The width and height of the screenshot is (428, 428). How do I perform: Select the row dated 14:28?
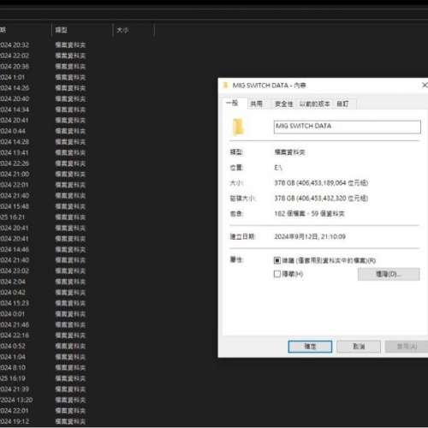point(43,142)
